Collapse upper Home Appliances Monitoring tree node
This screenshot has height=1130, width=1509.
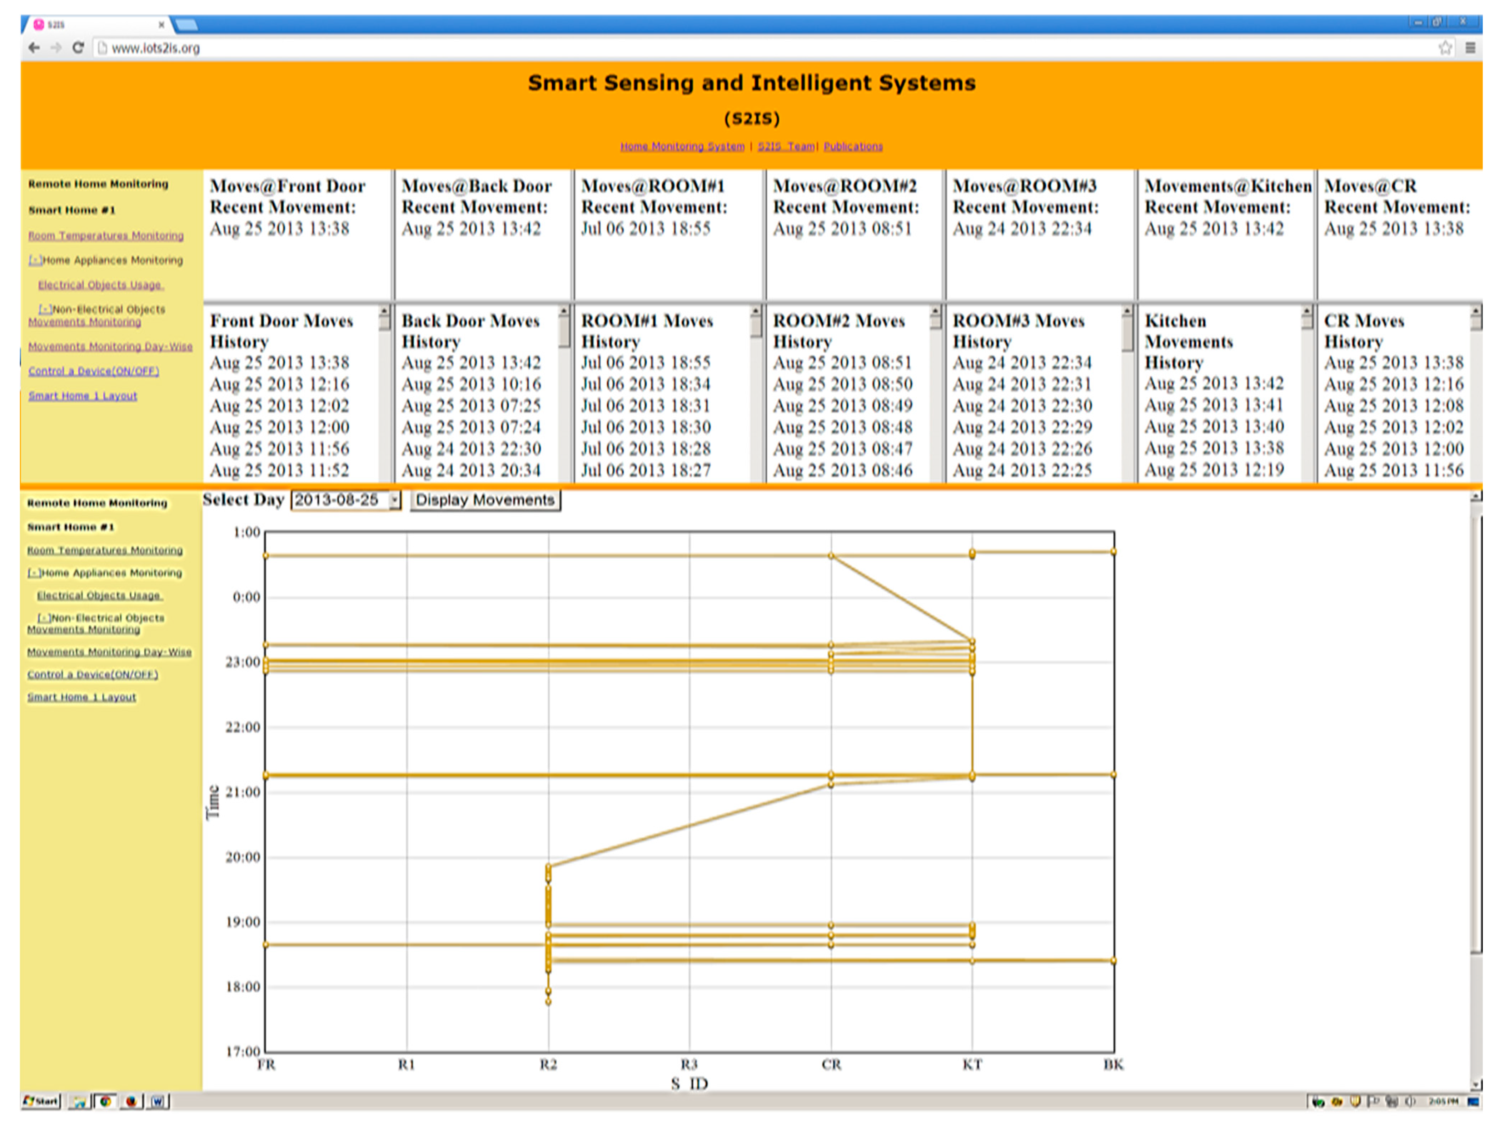pyautogui.click(x=35, y=260)
